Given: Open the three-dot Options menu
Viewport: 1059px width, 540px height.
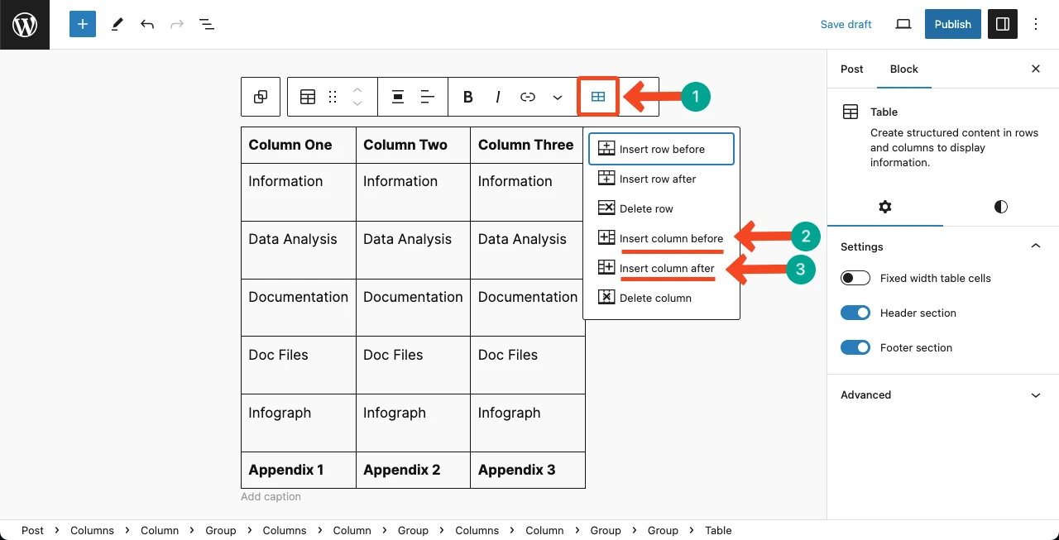Looking at the screenshot, I should (x=1036, y=25).
